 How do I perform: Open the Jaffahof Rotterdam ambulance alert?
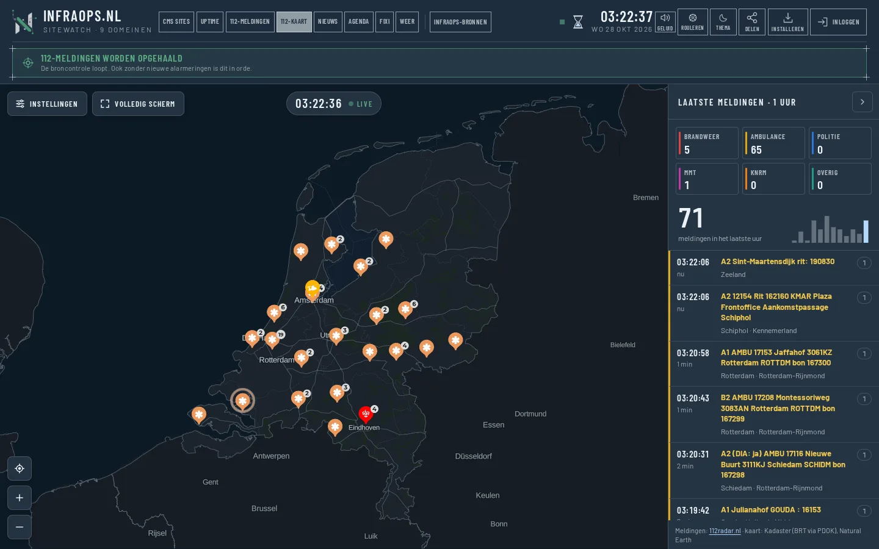point(773,364)
